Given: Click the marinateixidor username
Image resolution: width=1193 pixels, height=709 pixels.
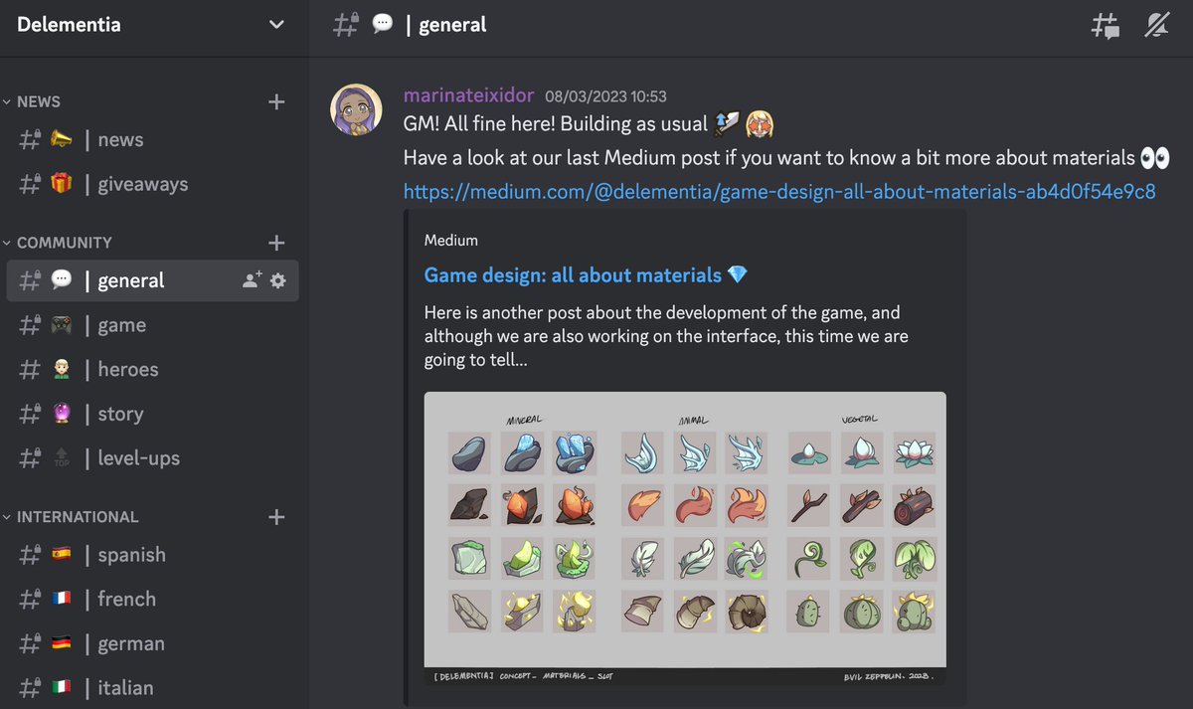Looking at the screenshot, I should (x=469, y=95).
